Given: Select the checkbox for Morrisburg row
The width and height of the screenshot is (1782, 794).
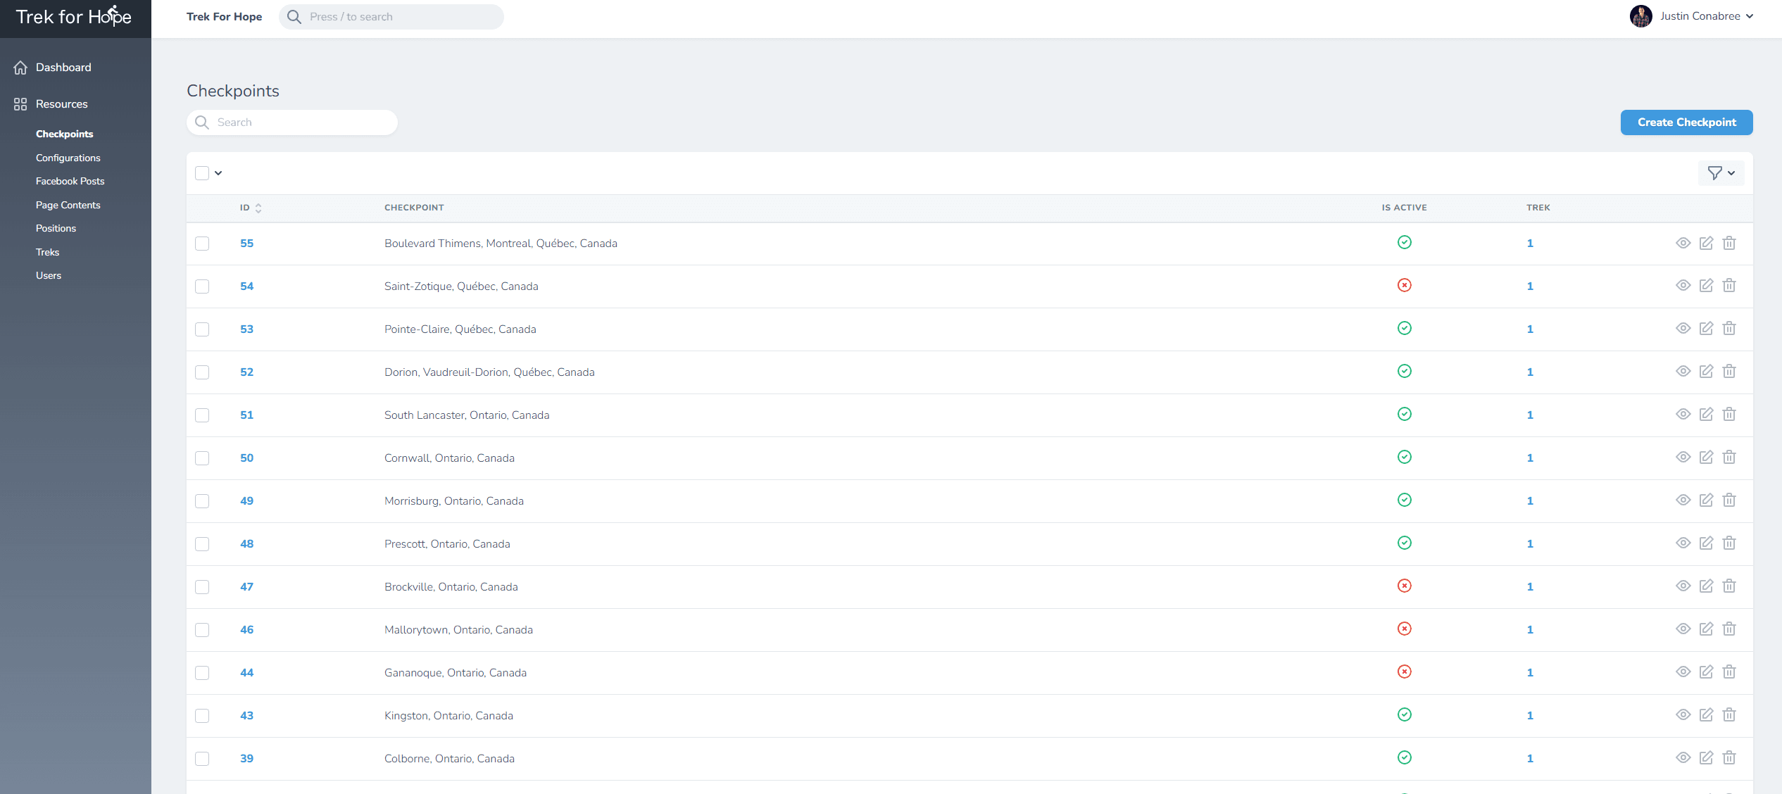Looking at the screenshot, I should click(x=202, y=501).
